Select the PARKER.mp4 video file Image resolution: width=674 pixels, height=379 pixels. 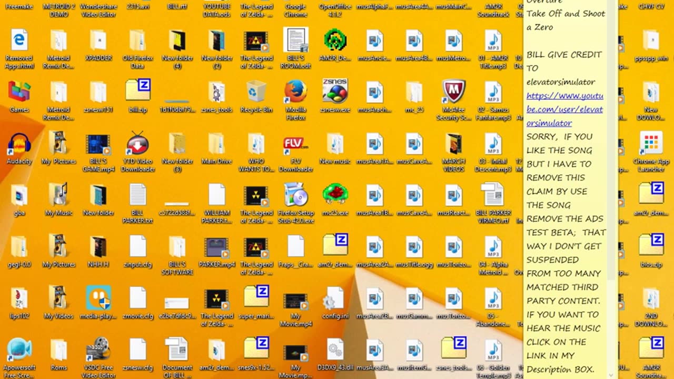click(216, 252)
